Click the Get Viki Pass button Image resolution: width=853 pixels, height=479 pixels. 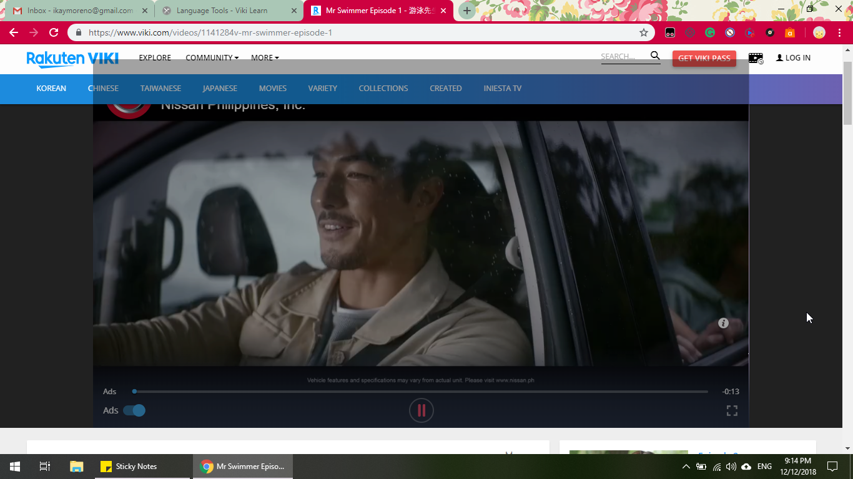704,58
